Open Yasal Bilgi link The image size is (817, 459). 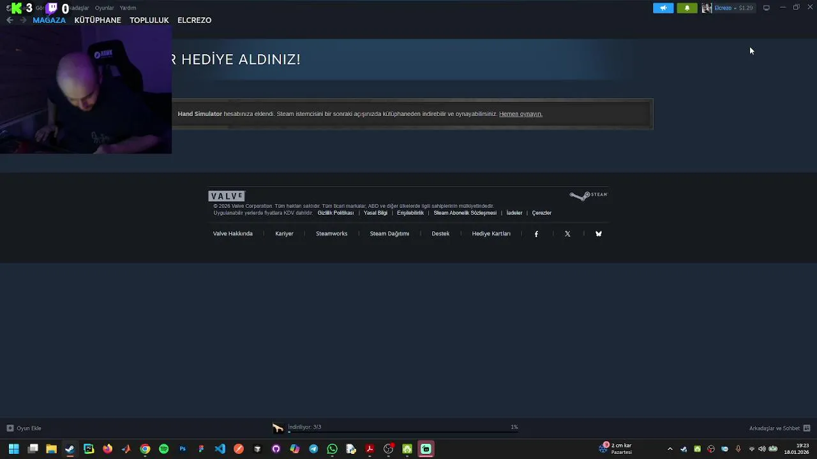(375, 213)
